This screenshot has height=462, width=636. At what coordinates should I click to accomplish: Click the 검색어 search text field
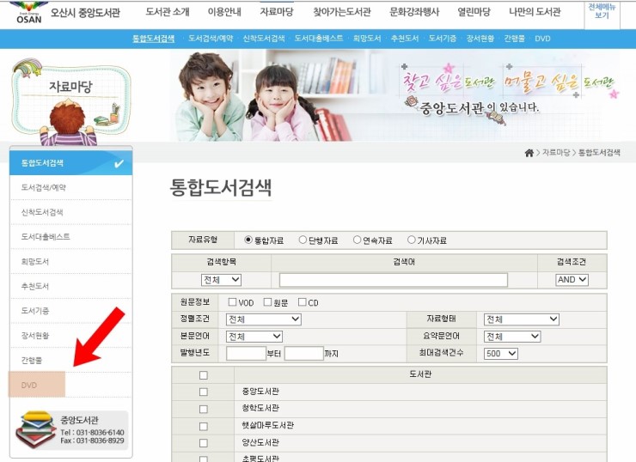tap(393, 280)
